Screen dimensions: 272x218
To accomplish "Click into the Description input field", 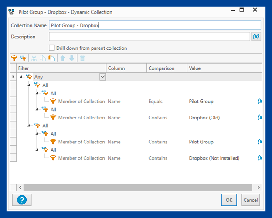I will point(150,37).
